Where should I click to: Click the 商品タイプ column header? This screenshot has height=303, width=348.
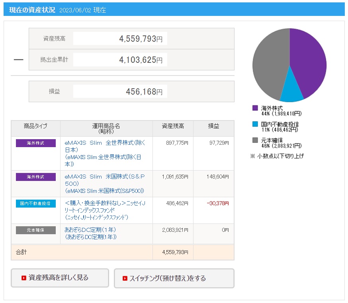pos(35,126)
